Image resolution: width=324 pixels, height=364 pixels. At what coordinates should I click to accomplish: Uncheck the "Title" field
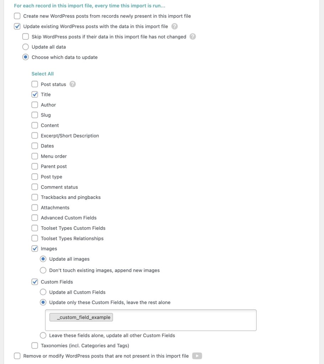[35, 95]
